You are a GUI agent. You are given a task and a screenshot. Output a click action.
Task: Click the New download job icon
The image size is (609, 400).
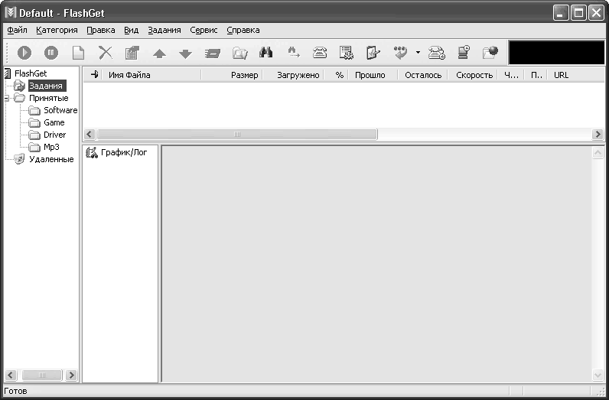coord(78,53)
